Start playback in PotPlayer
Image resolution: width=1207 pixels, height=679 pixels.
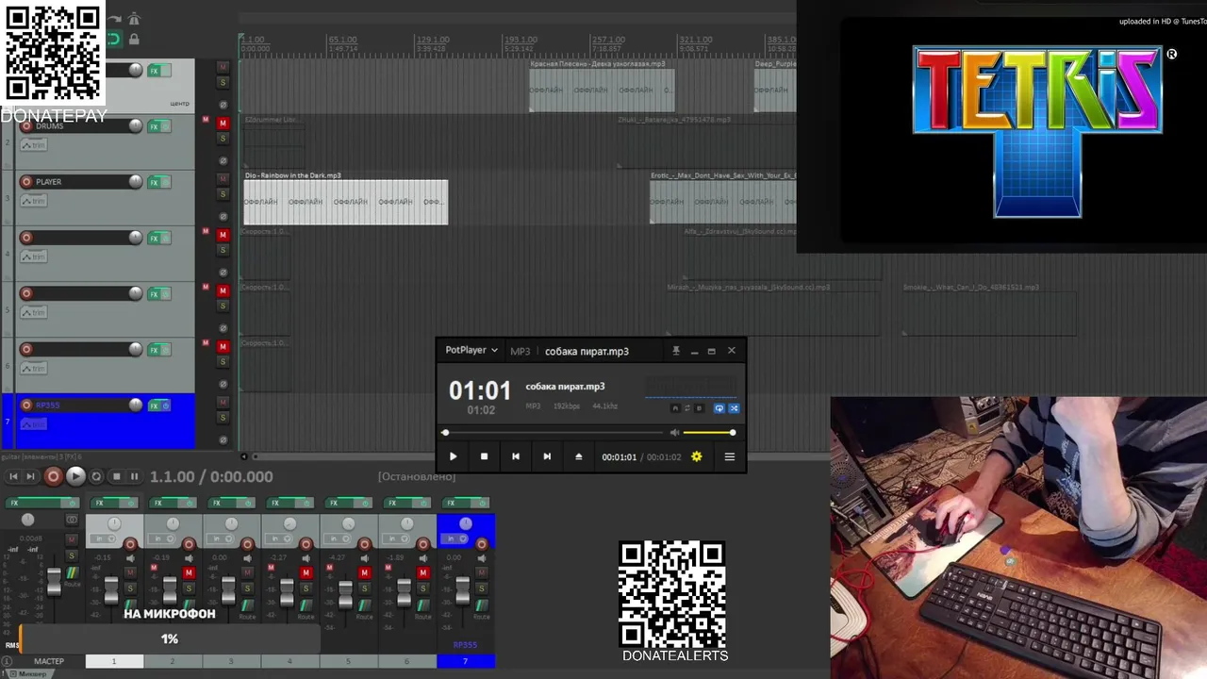(453, 456)
